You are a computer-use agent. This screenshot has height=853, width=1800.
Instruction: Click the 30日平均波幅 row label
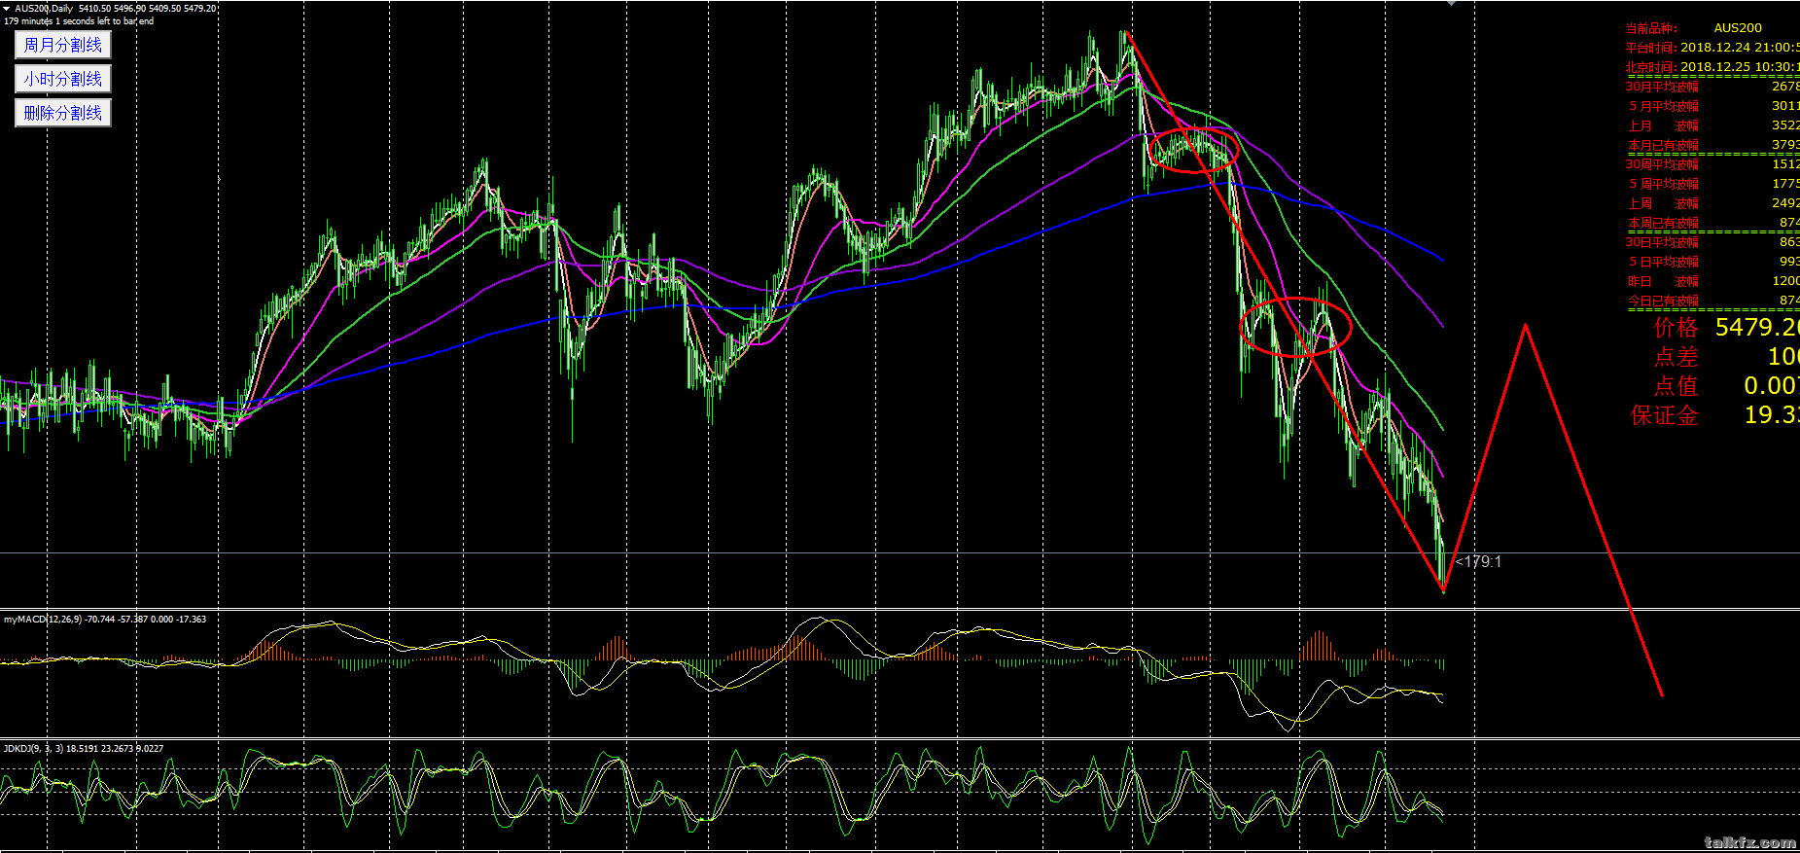[1662, 242]
